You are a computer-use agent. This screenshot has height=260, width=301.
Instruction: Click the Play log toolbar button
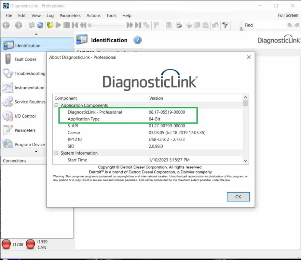point(58,25)
